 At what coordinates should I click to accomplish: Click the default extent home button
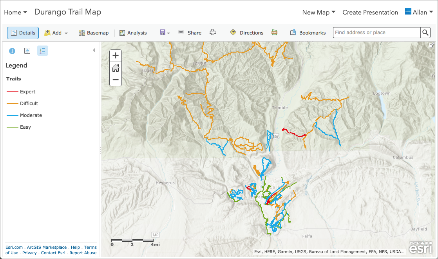coord(116,68)
